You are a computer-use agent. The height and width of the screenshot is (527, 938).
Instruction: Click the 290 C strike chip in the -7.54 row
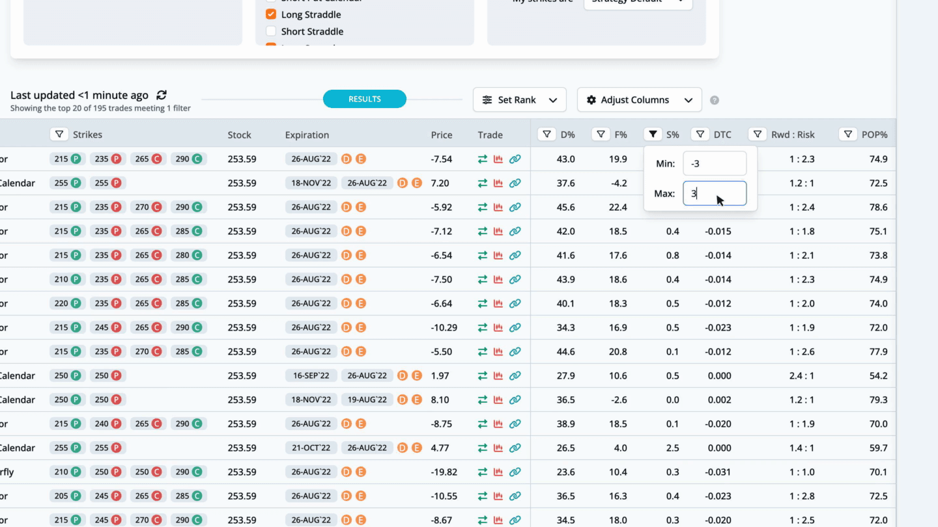pos(189,159)
